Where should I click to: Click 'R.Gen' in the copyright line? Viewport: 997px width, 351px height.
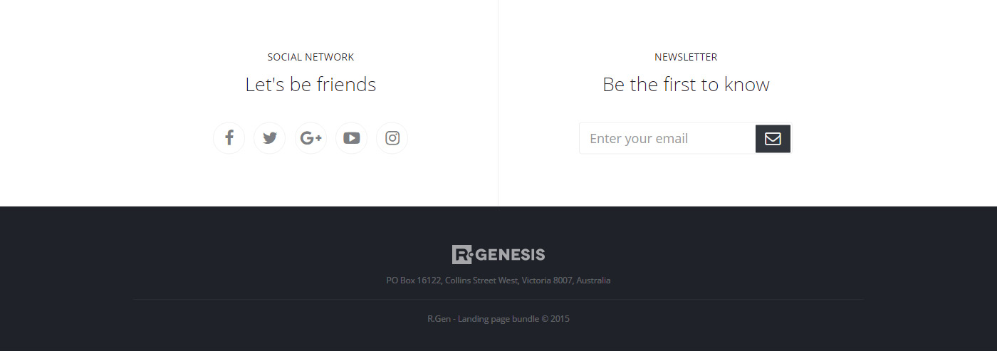(439, 319)
